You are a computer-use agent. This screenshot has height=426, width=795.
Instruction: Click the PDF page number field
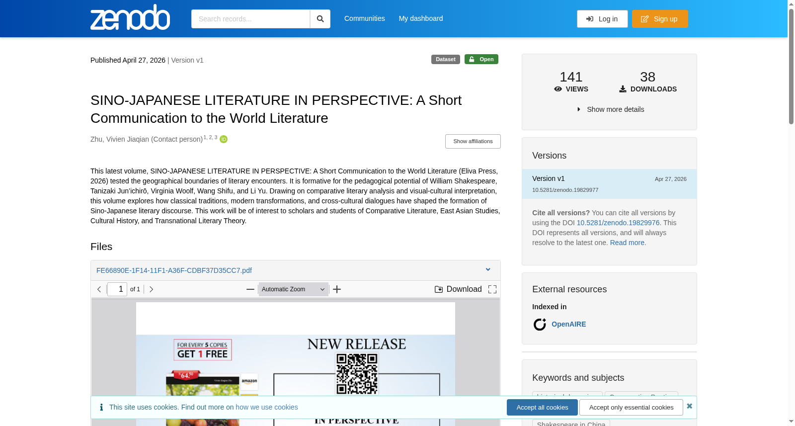117,289
